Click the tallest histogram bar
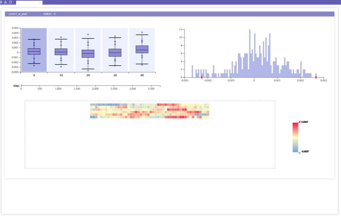The width and height of the screenshot is (341, 219). [x=249, y=53]
